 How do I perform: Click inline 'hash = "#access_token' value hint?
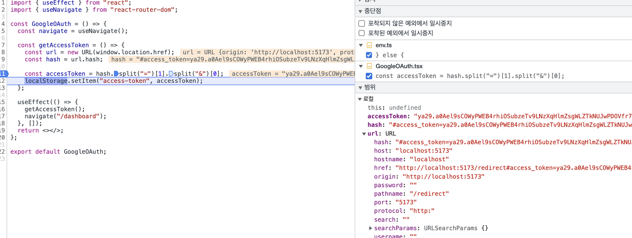[x=232, y=59]
